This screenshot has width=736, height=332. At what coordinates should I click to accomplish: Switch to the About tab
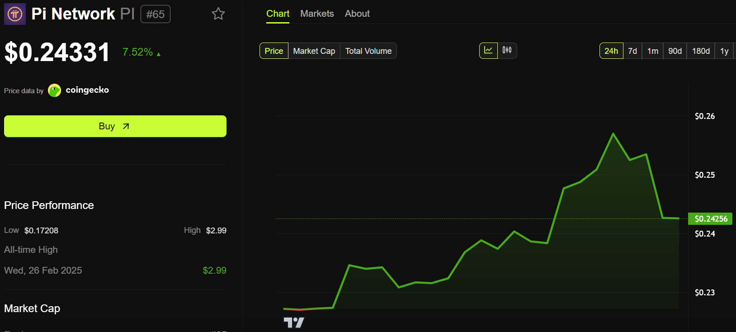357,14
